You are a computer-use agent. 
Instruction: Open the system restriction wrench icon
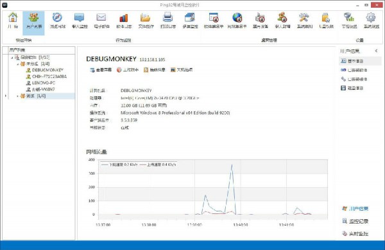click(x=304, y=21)
